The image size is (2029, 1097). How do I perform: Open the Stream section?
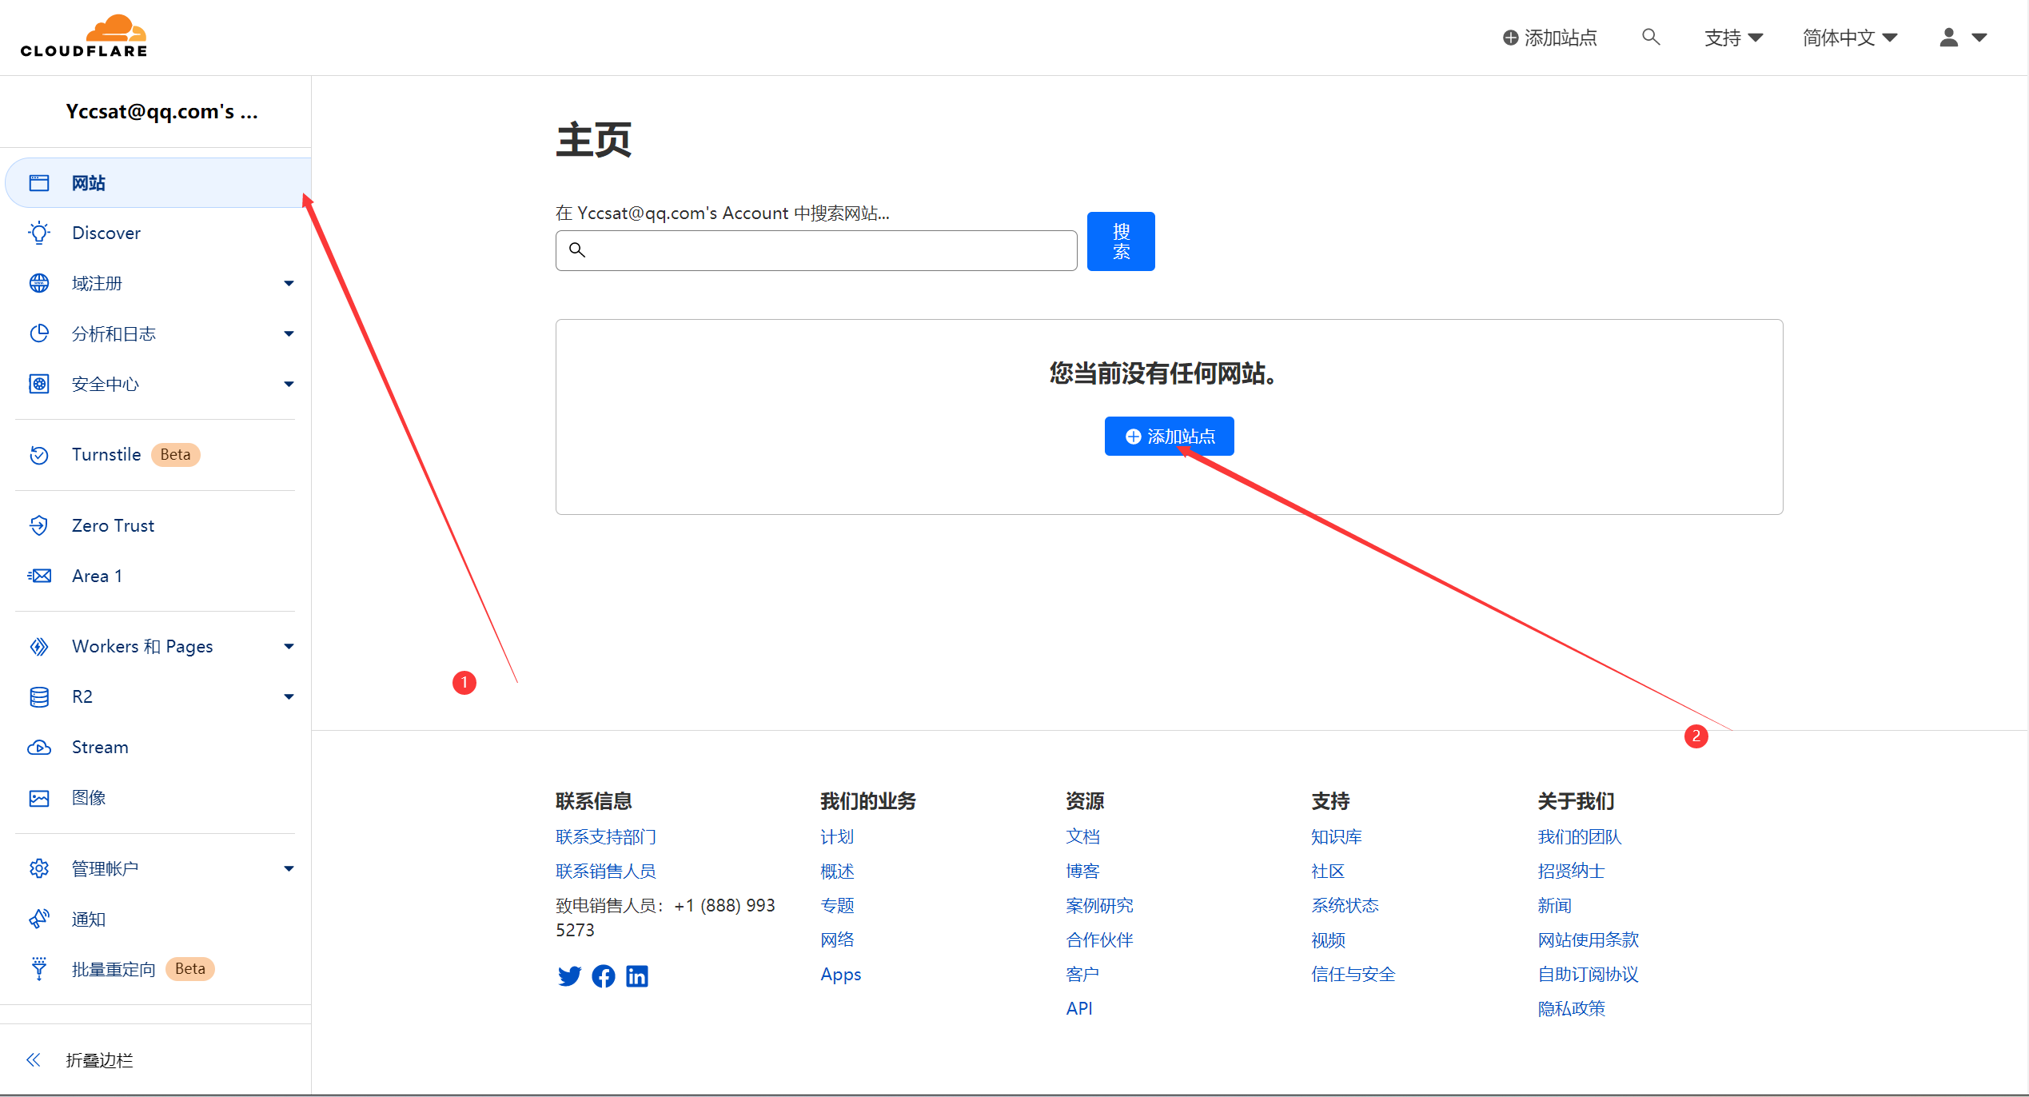pos(99,747)
